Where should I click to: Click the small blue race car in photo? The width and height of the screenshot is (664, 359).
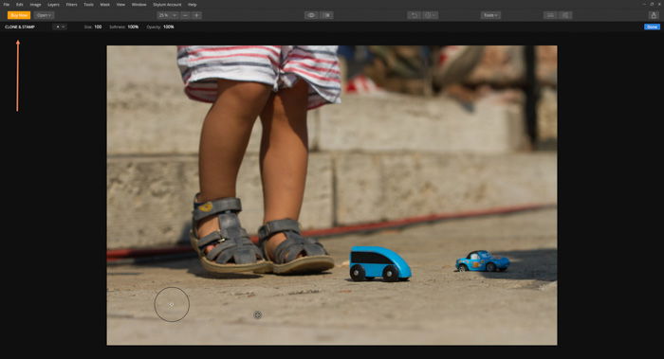(x=482, y=260)
